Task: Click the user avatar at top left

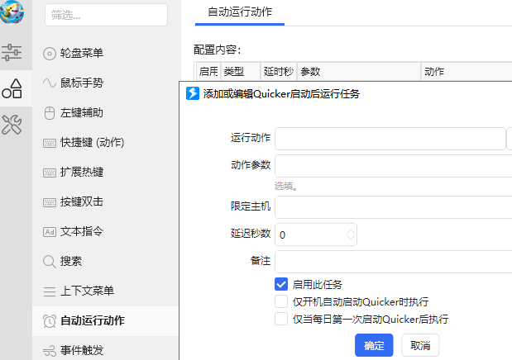Action: pyautogui.click(x=12, y=12)
